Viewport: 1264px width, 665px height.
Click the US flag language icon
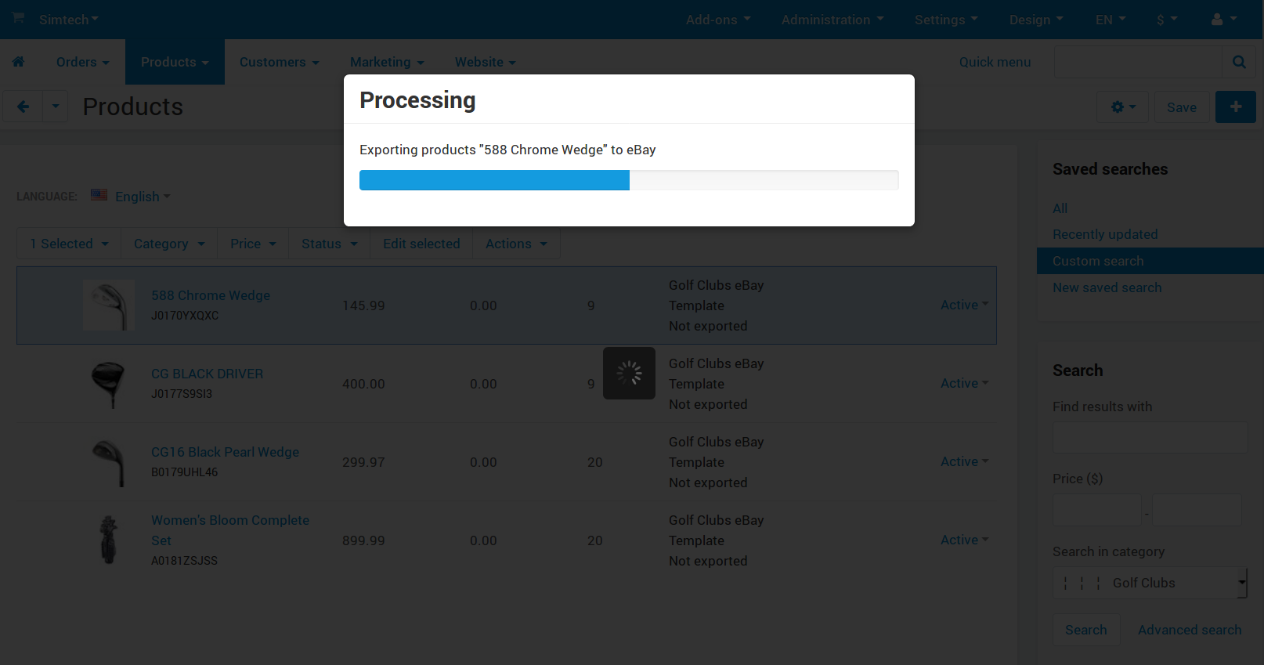tap(99, 195)
